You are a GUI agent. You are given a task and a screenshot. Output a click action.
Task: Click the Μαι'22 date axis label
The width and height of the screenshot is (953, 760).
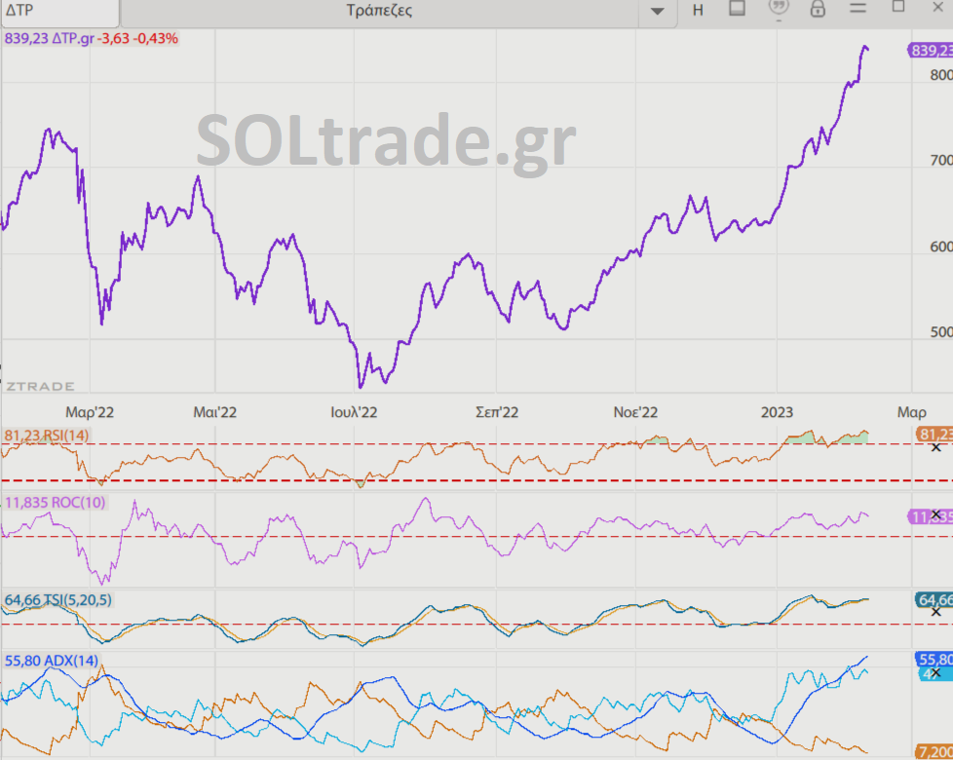pyautogui.click(x=214, y=412)
